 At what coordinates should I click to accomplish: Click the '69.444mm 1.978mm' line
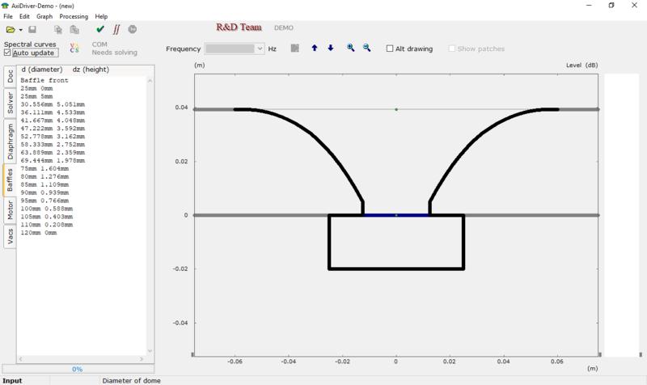[53, 160]
